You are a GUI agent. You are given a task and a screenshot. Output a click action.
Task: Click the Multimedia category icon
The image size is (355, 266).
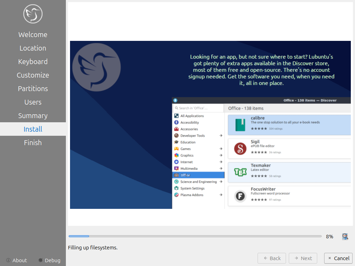point(176,169)
